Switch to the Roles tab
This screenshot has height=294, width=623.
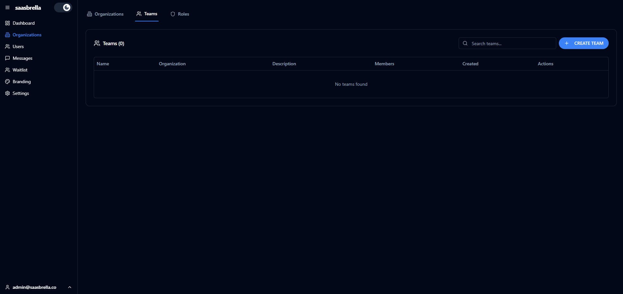coord(180,14)
